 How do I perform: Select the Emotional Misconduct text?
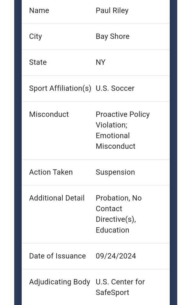pyautogui.click(x=116, y=141)
